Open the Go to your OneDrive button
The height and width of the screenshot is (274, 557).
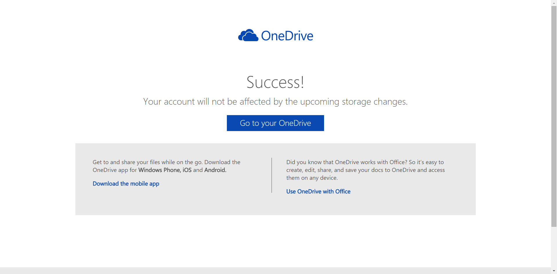[275, 123]
